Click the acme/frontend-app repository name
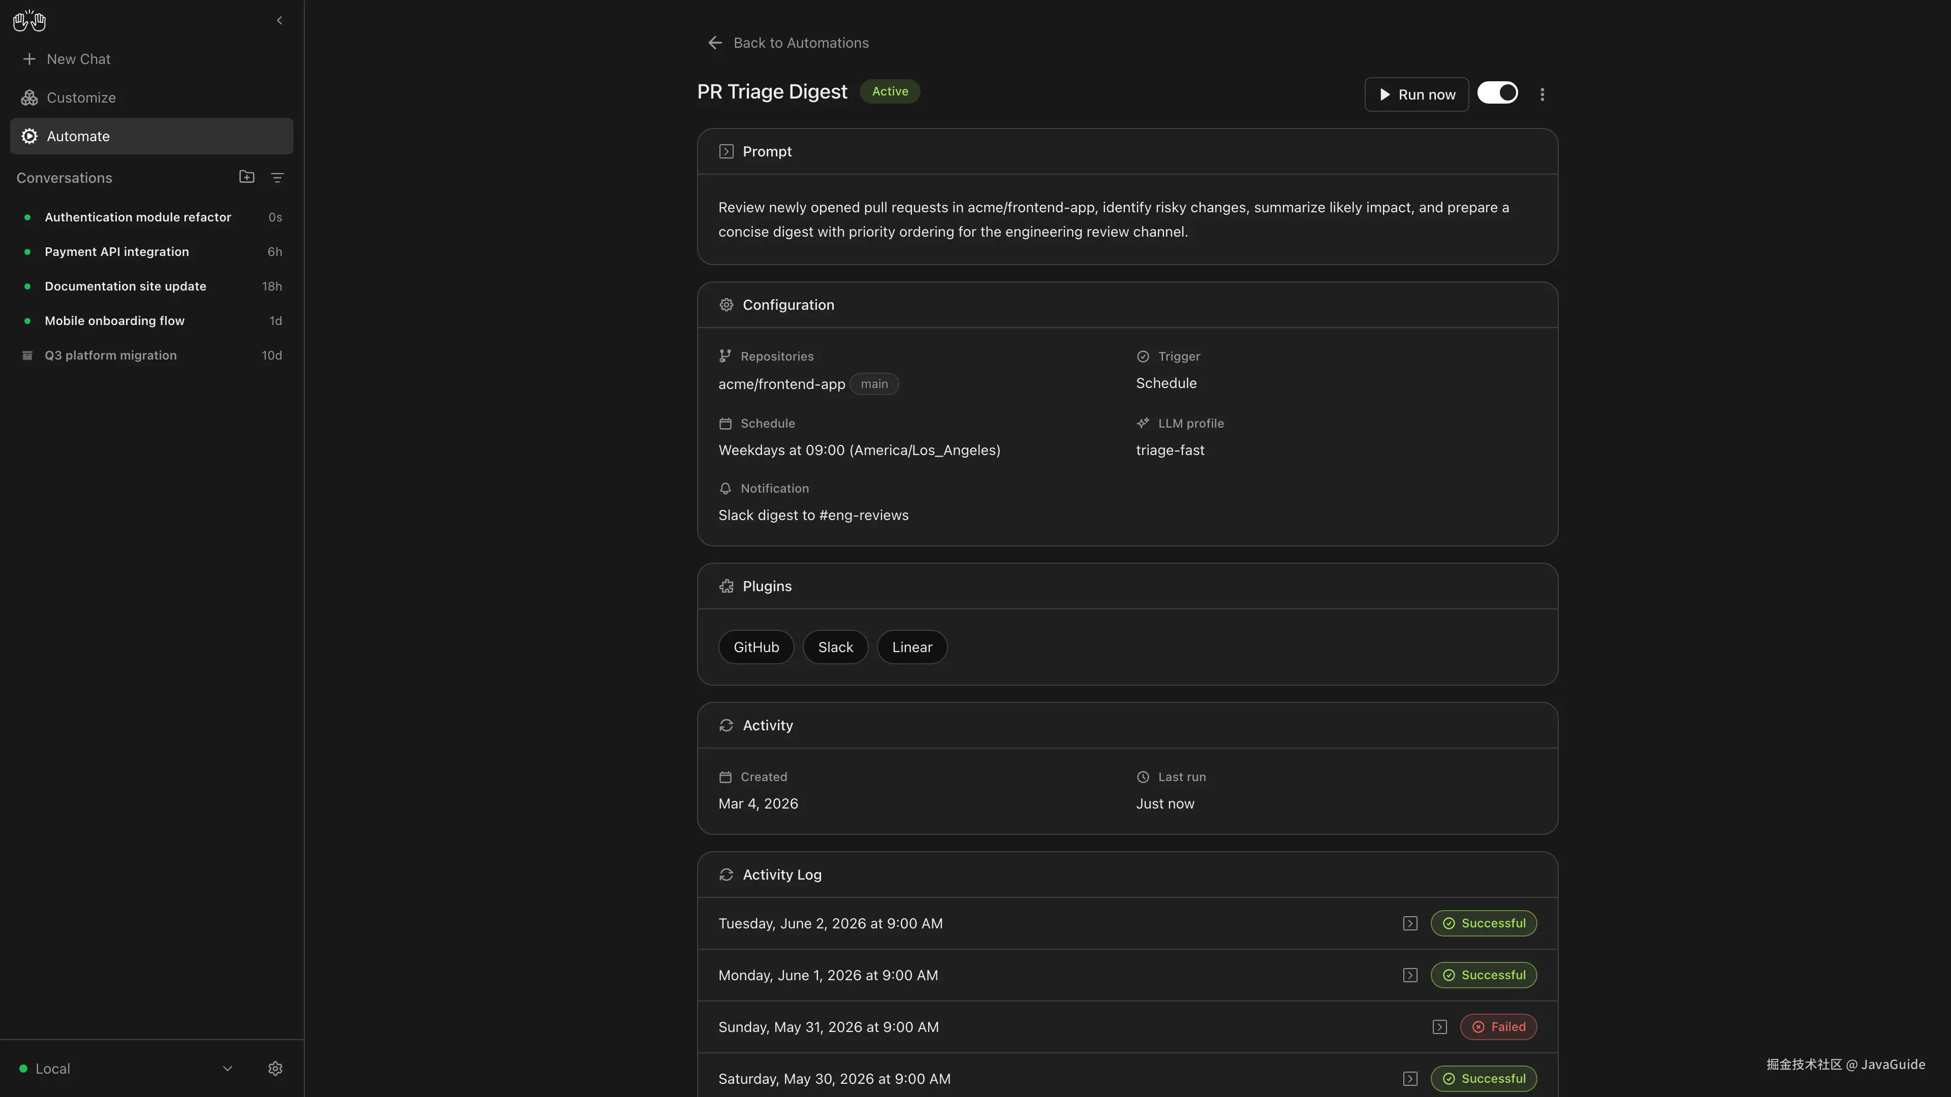 coord(781,384)
